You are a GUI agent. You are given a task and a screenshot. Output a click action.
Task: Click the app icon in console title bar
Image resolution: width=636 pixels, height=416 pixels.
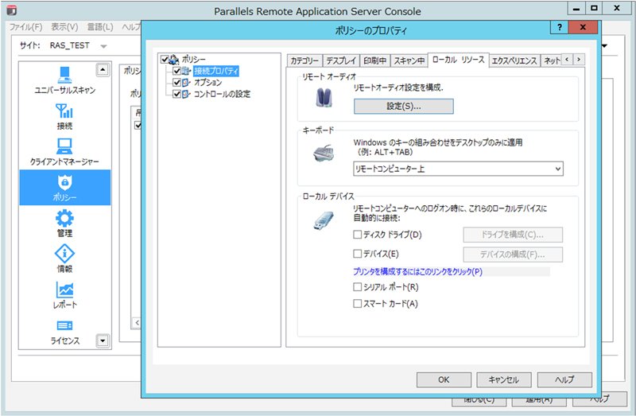[12, 10]
